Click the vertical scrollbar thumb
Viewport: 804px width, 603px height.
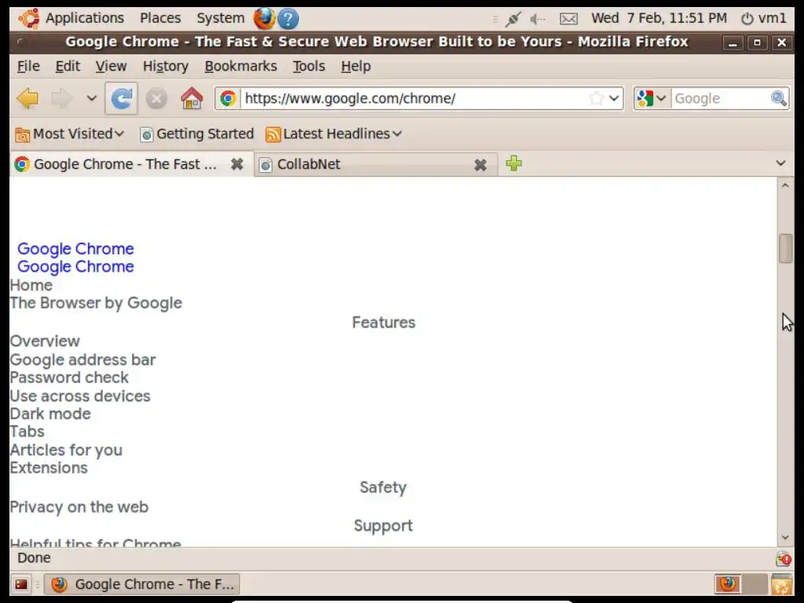click(x=785, y=248)
